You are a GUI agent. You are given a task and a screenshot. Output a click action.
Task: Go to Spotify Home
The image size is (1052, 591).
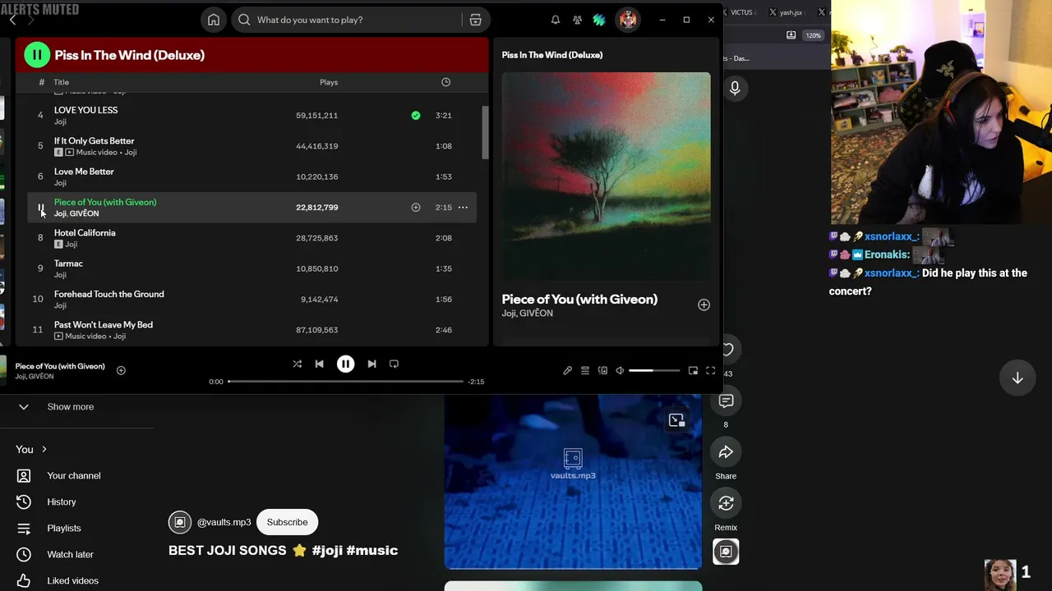[x=214, y=20]
